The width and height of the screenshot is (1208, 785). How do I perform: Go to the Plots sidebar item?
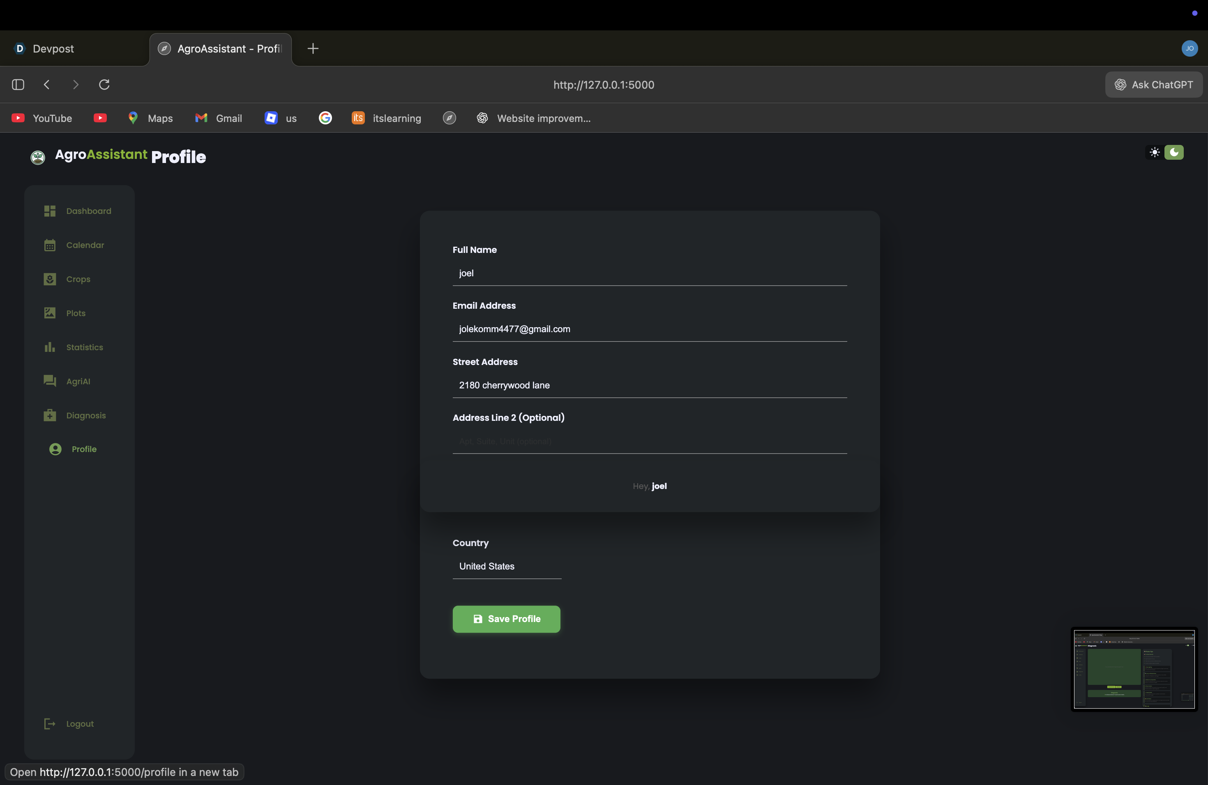75,313
